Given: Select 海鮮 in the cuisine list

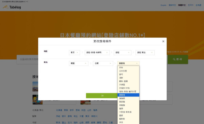Looking at the screenshot, I should pyautogui.click(x=128, y=78).
